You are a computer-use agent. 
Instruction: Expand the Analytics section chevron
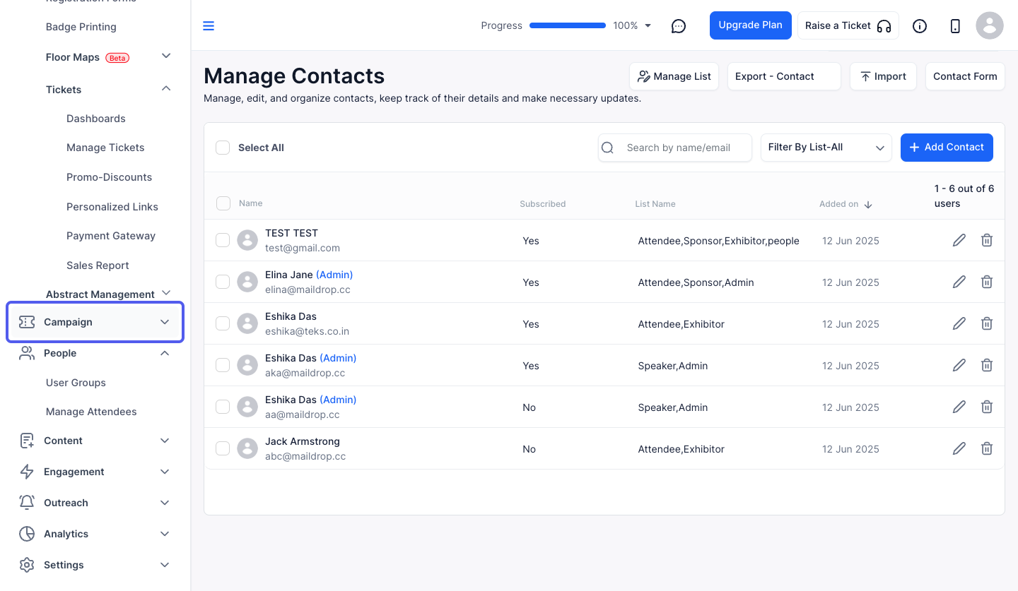pos(165,534)
